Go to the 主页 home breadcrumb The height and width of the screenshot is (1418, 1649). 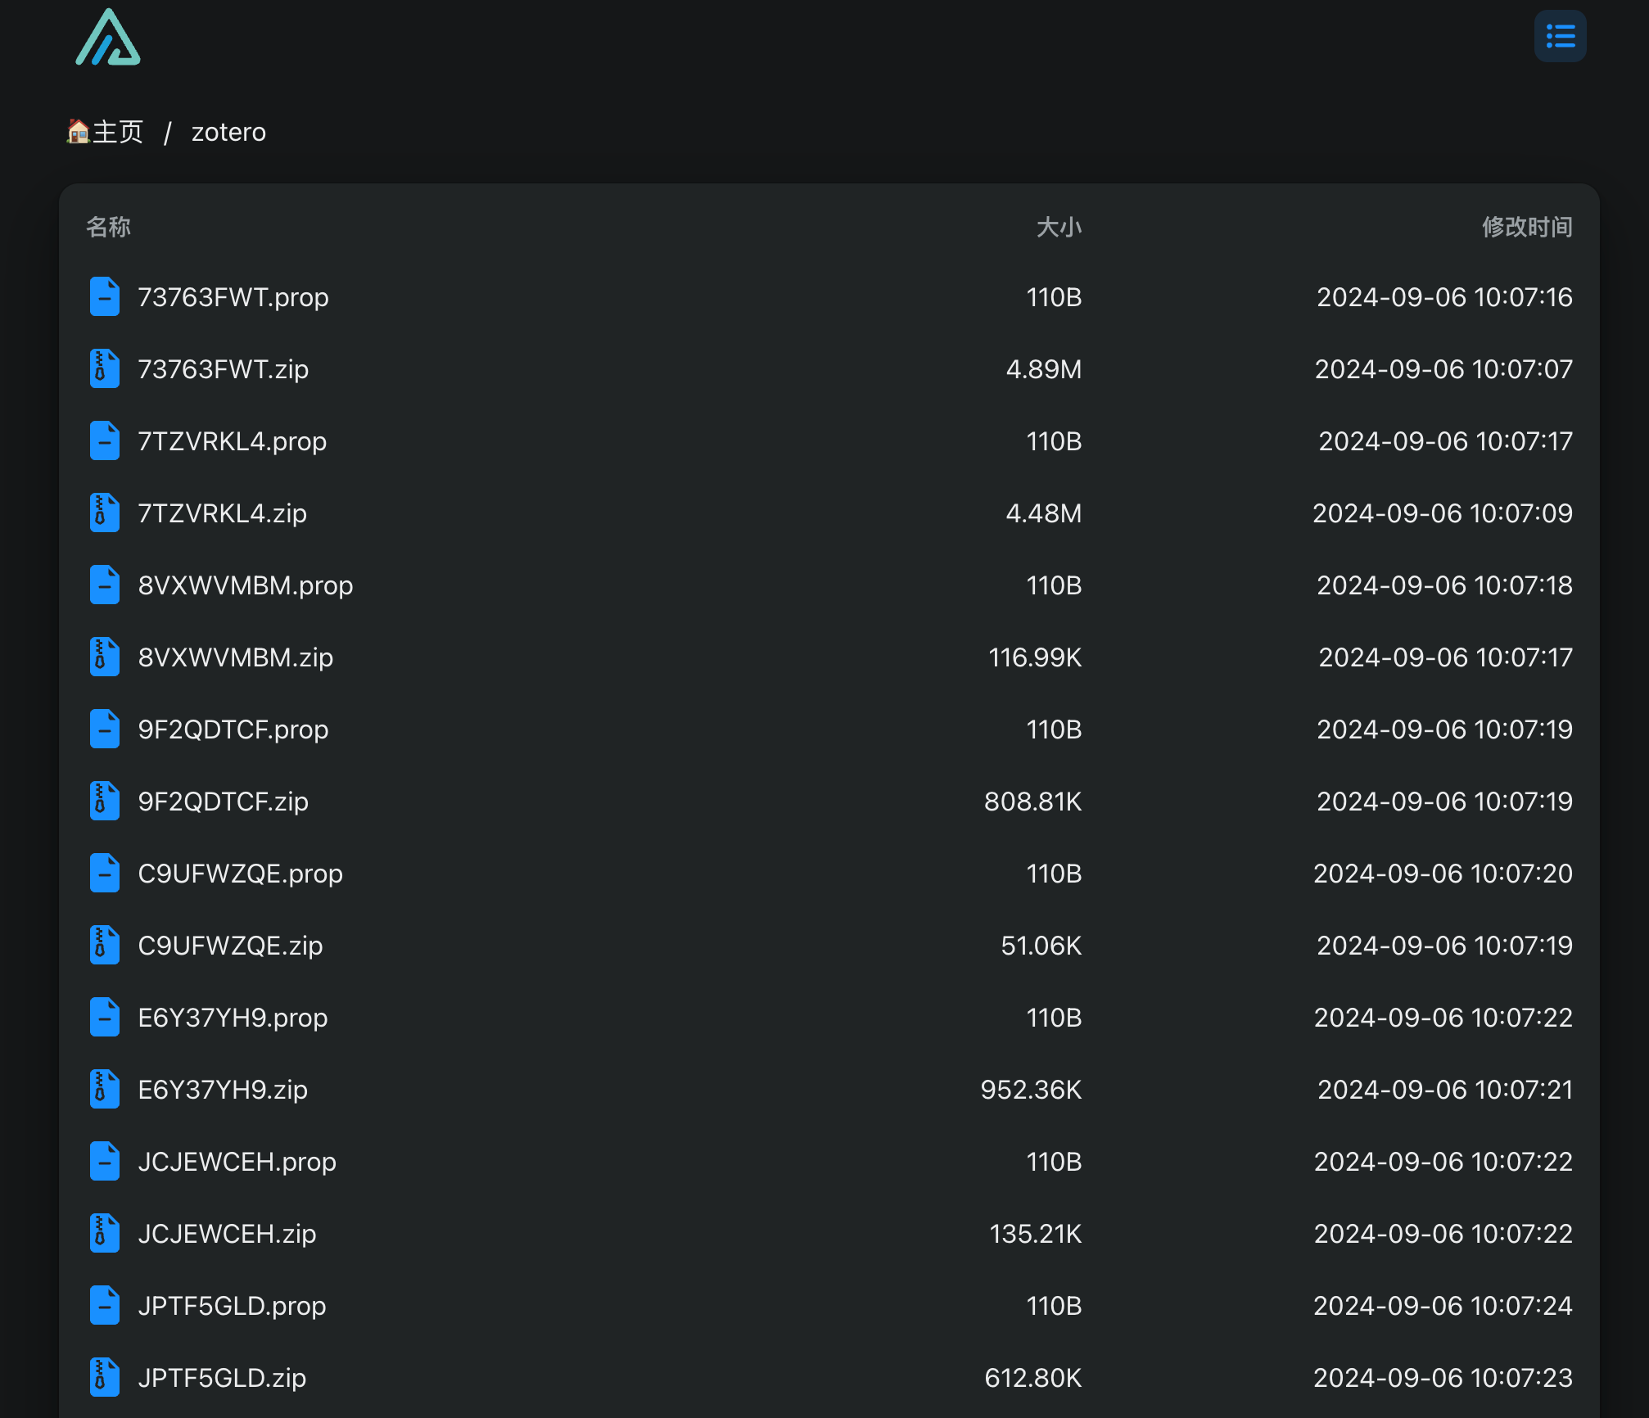coord(106,132)
